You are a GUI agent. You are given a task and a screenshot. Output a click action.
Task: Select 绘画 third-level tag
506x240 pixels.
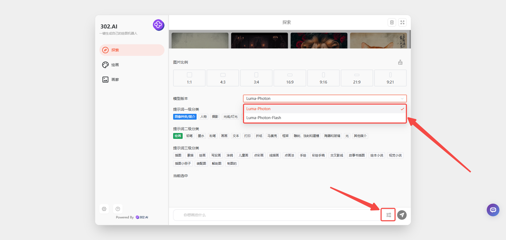[202, 155]
